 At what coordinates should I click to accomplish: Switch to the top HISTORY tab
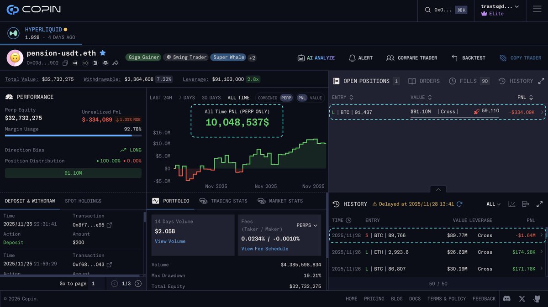click(516, 81)
